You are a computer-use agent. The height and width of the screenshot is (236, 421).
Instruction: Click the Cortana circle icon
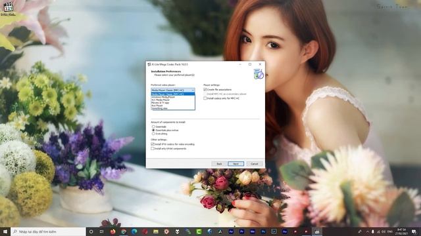(91, 231)
